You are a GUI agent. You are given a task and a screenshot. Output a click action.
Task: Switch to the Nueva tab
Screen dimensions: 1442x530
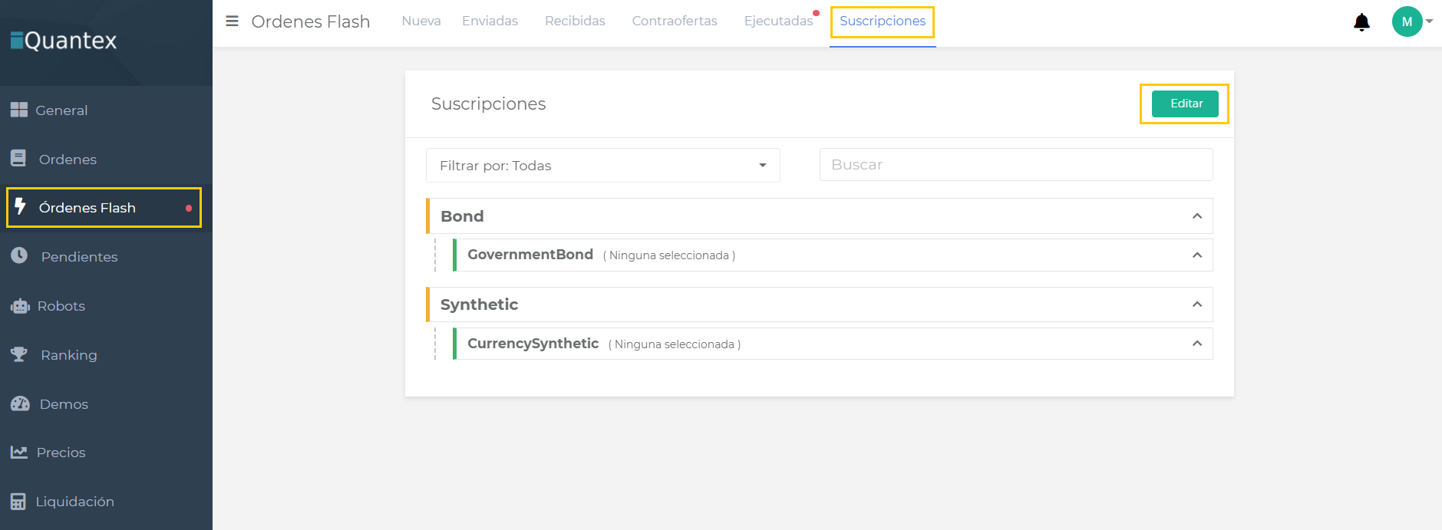click(421, 21)
